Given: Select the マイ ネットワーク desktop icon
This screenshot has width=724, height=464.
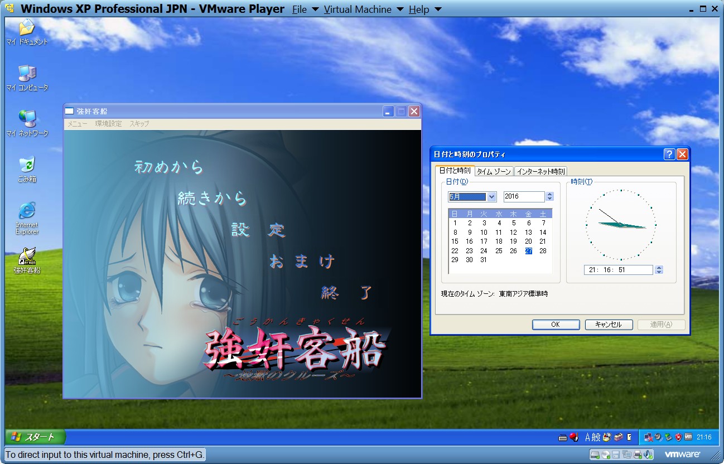Looking at the screenshot, I should (27, 123).
